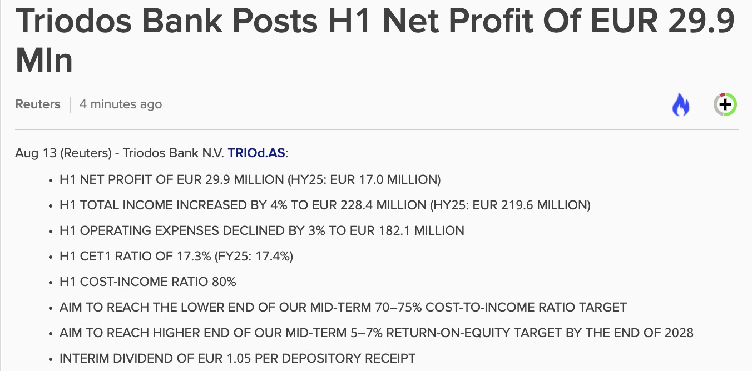Click the cost-income ratio 80% bullet
Viewport: 752px width, 371px height.
point(148,282)
